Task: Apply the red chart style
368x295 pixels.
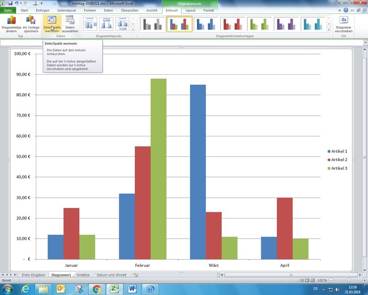Action: (233, 24)
